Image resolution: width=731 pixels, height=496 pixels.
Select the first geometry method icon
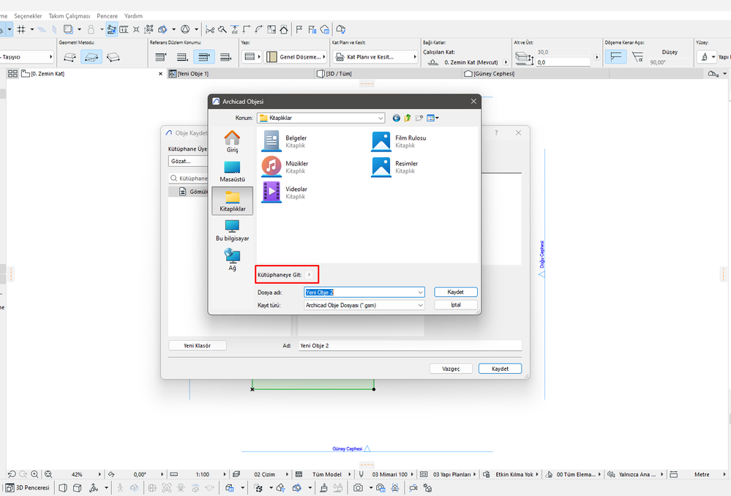(70, 57)
